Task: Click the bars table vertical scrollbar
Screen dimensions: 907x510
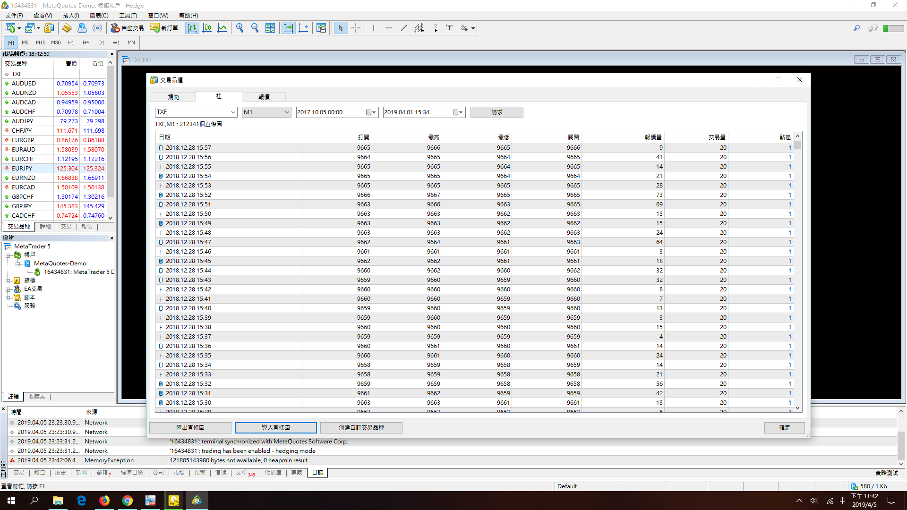Action: 798,272
